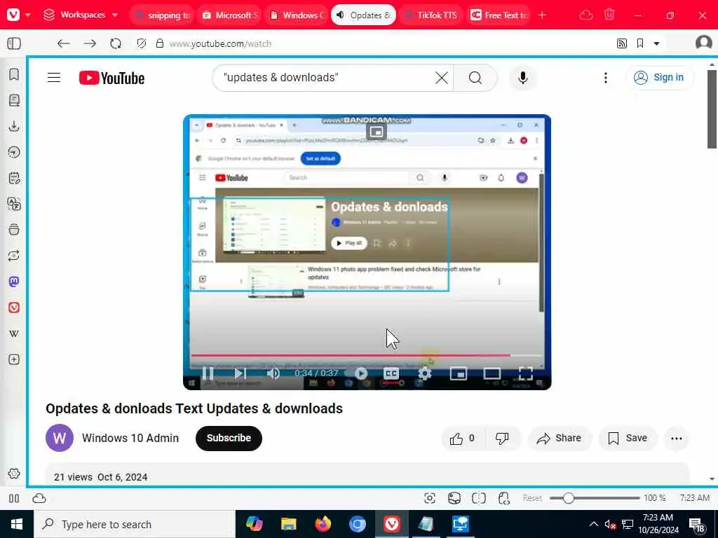Open the Windows 10 Admin channel

pyautogui.click(x=130, y=439)
